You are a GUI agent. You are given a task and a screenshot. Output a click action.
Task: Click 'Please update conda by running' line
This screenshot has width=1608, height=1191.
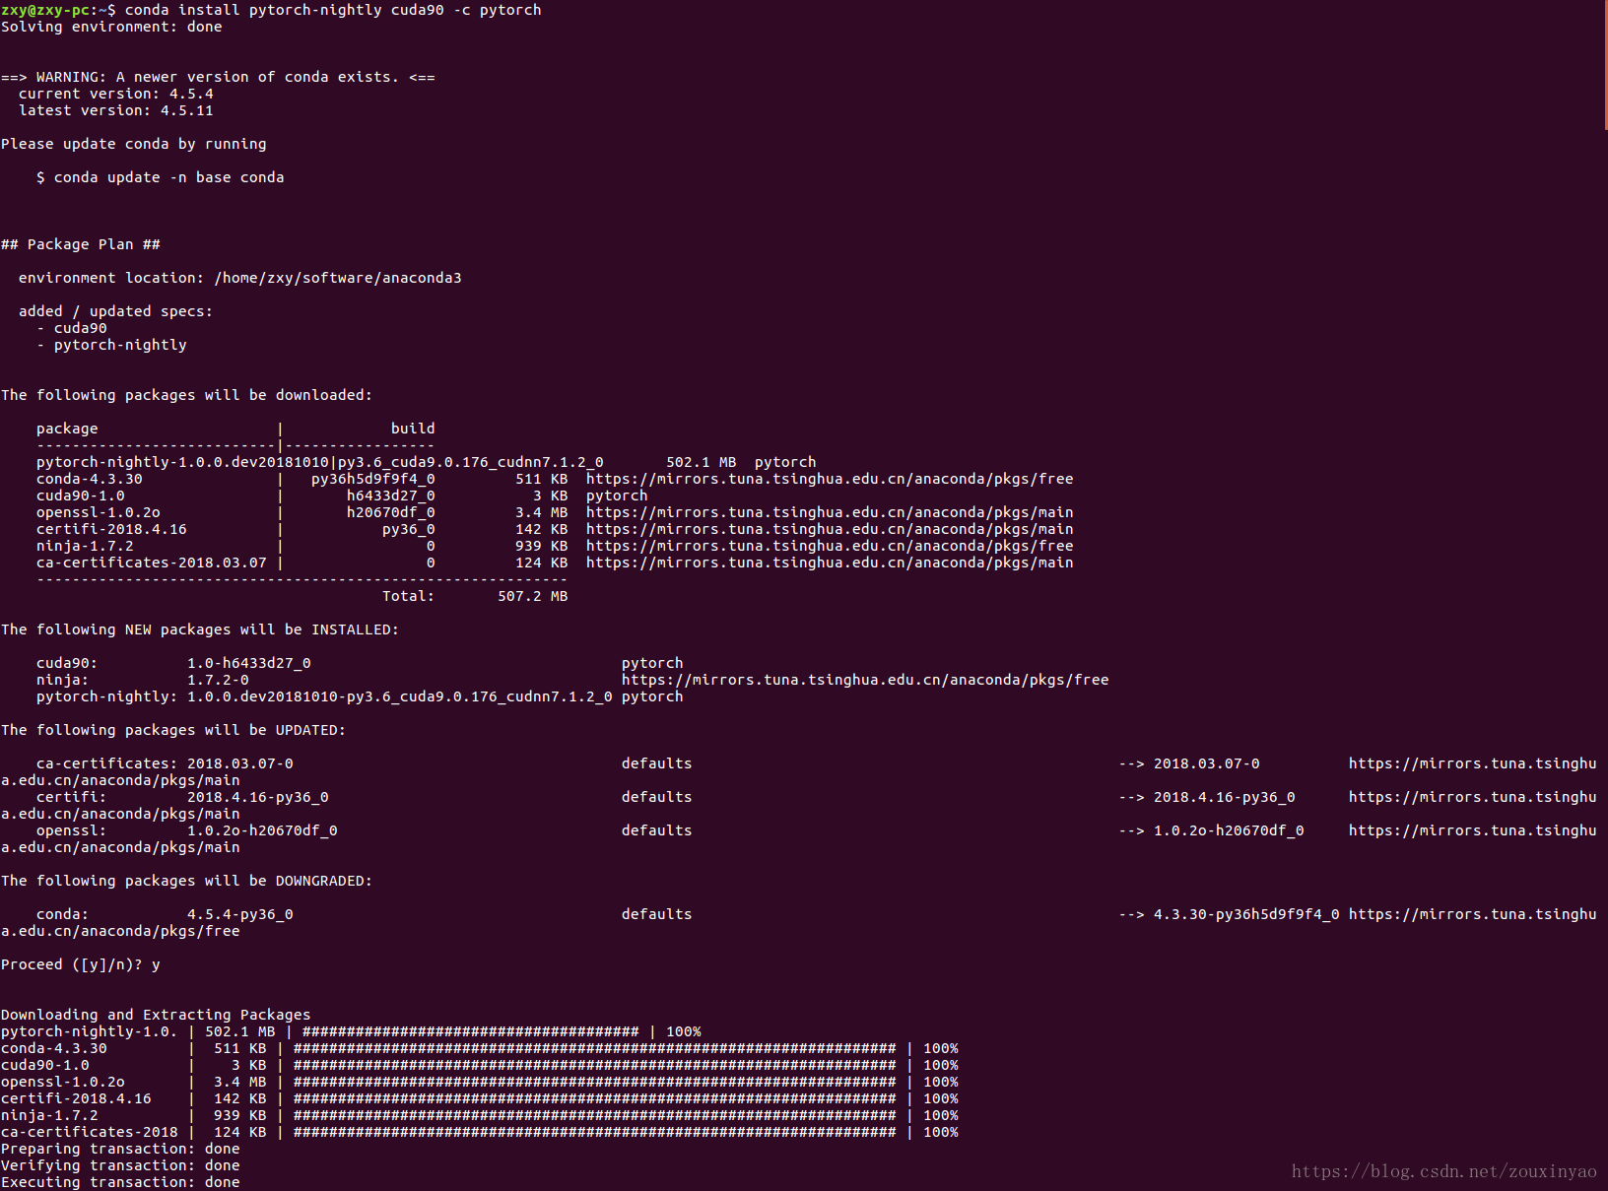(x=134, y=144)
